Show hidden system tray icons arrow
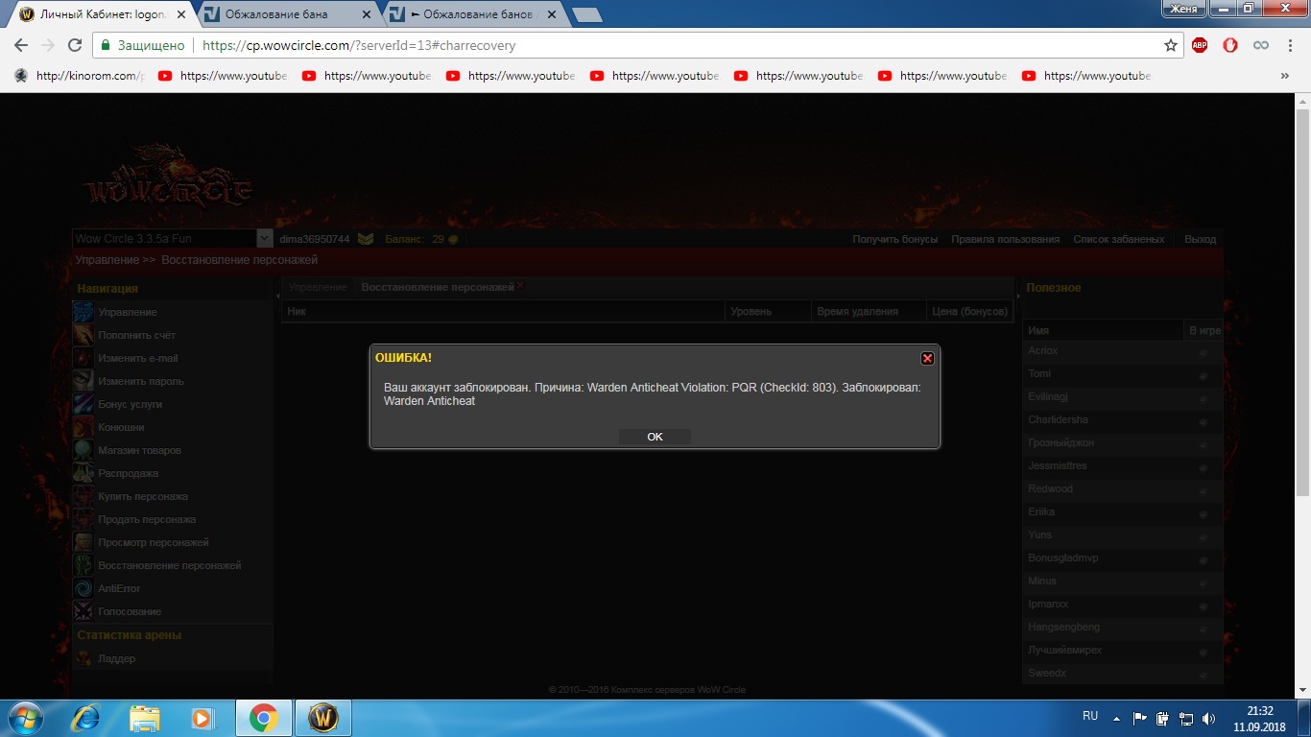The height and width of the screenshot is (737, 1311). pyautogui.click(x=1116, y=718)
